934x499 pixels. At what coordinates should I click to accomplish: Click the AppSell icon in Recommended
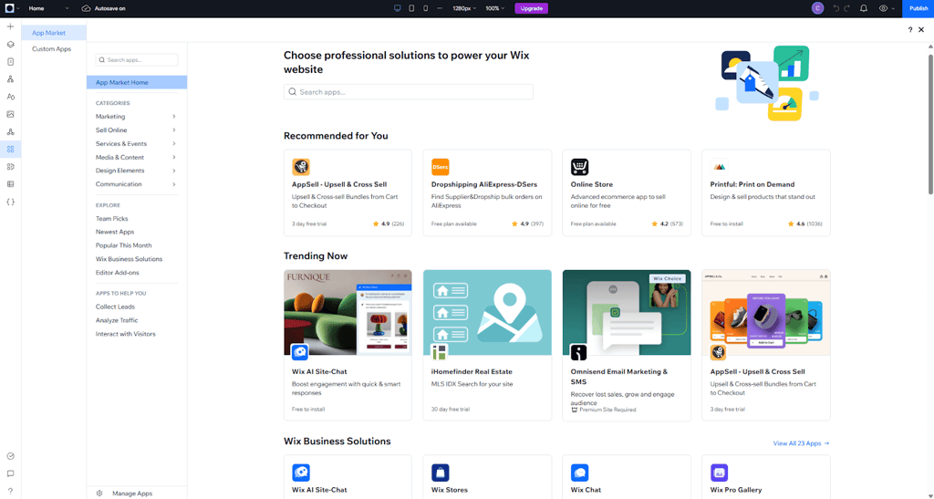[301, 167]
